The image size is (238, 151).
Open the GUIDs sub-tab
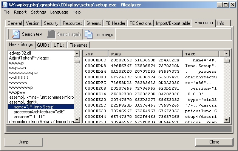pyautogui.click(x=43, y=45)
